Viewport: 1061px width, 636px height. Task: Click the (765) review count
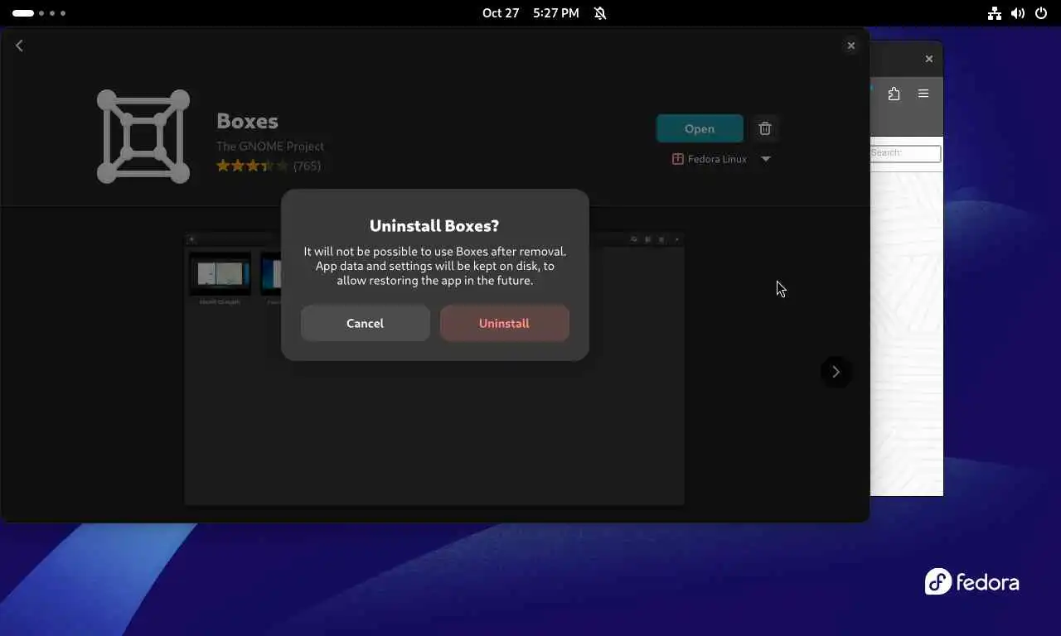(307, 166)
